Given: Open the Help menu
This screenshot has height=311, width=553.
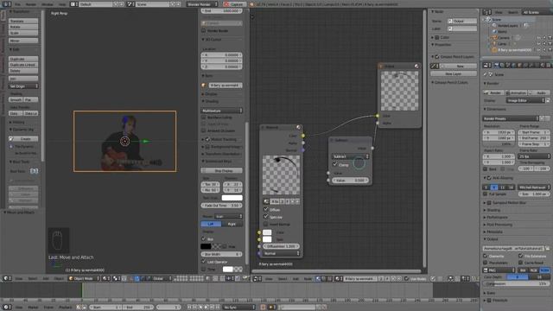Looking at the screenshot, I should pos(62,4).
